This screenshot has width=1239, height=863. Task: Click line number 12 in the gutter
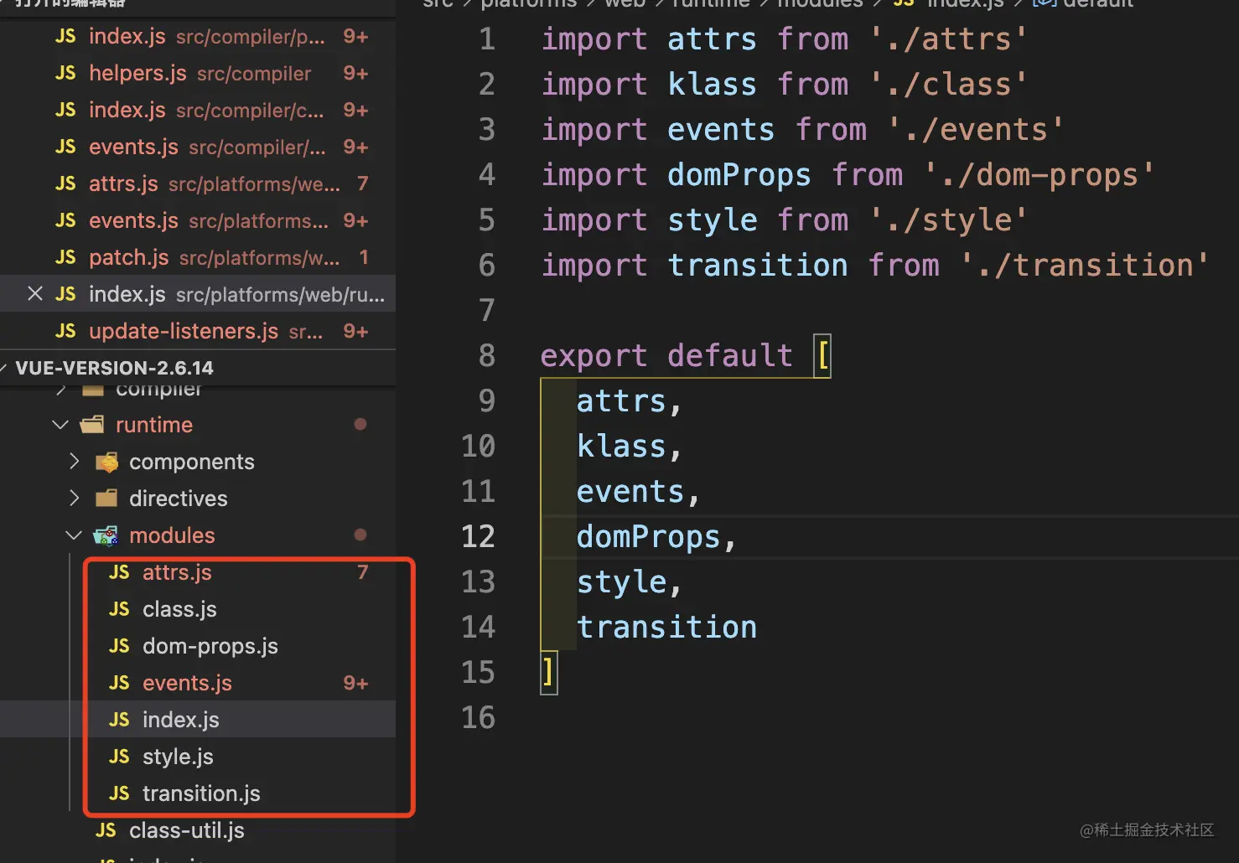(x=478, y=536)
